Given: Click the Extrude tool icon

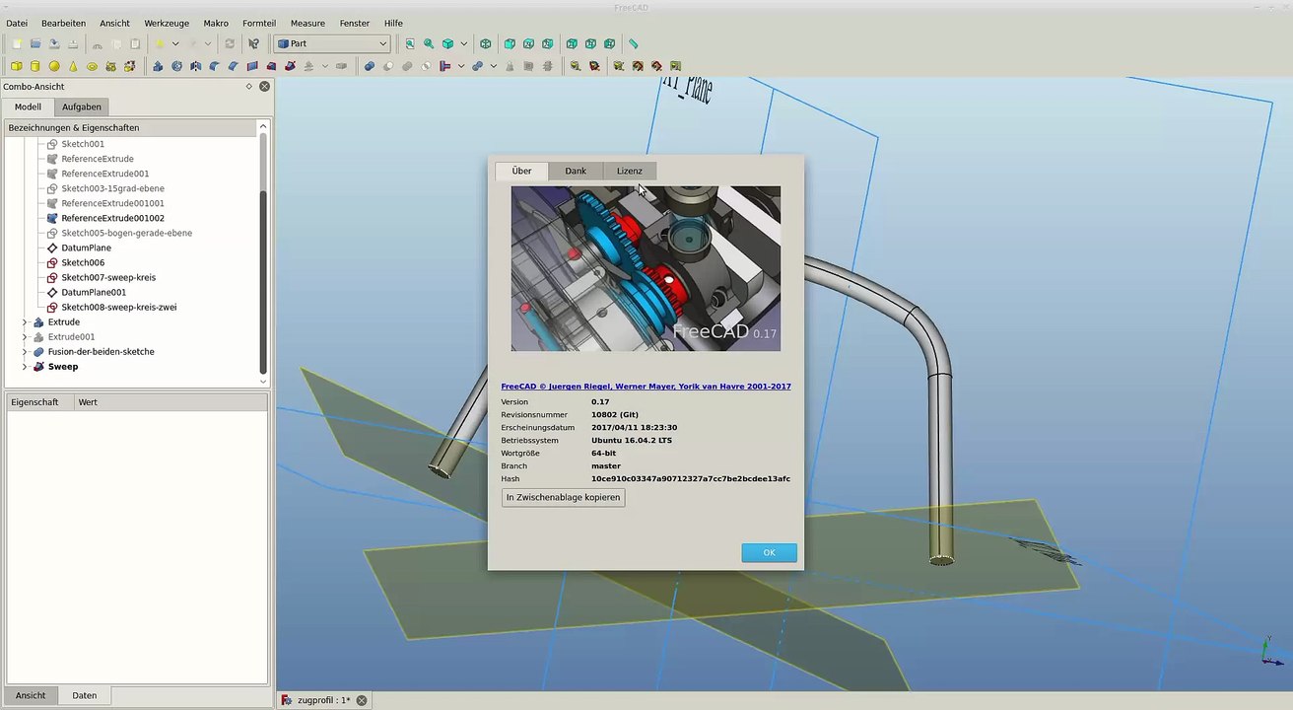Looking at the screenshot, I should [x=157, y=66].
